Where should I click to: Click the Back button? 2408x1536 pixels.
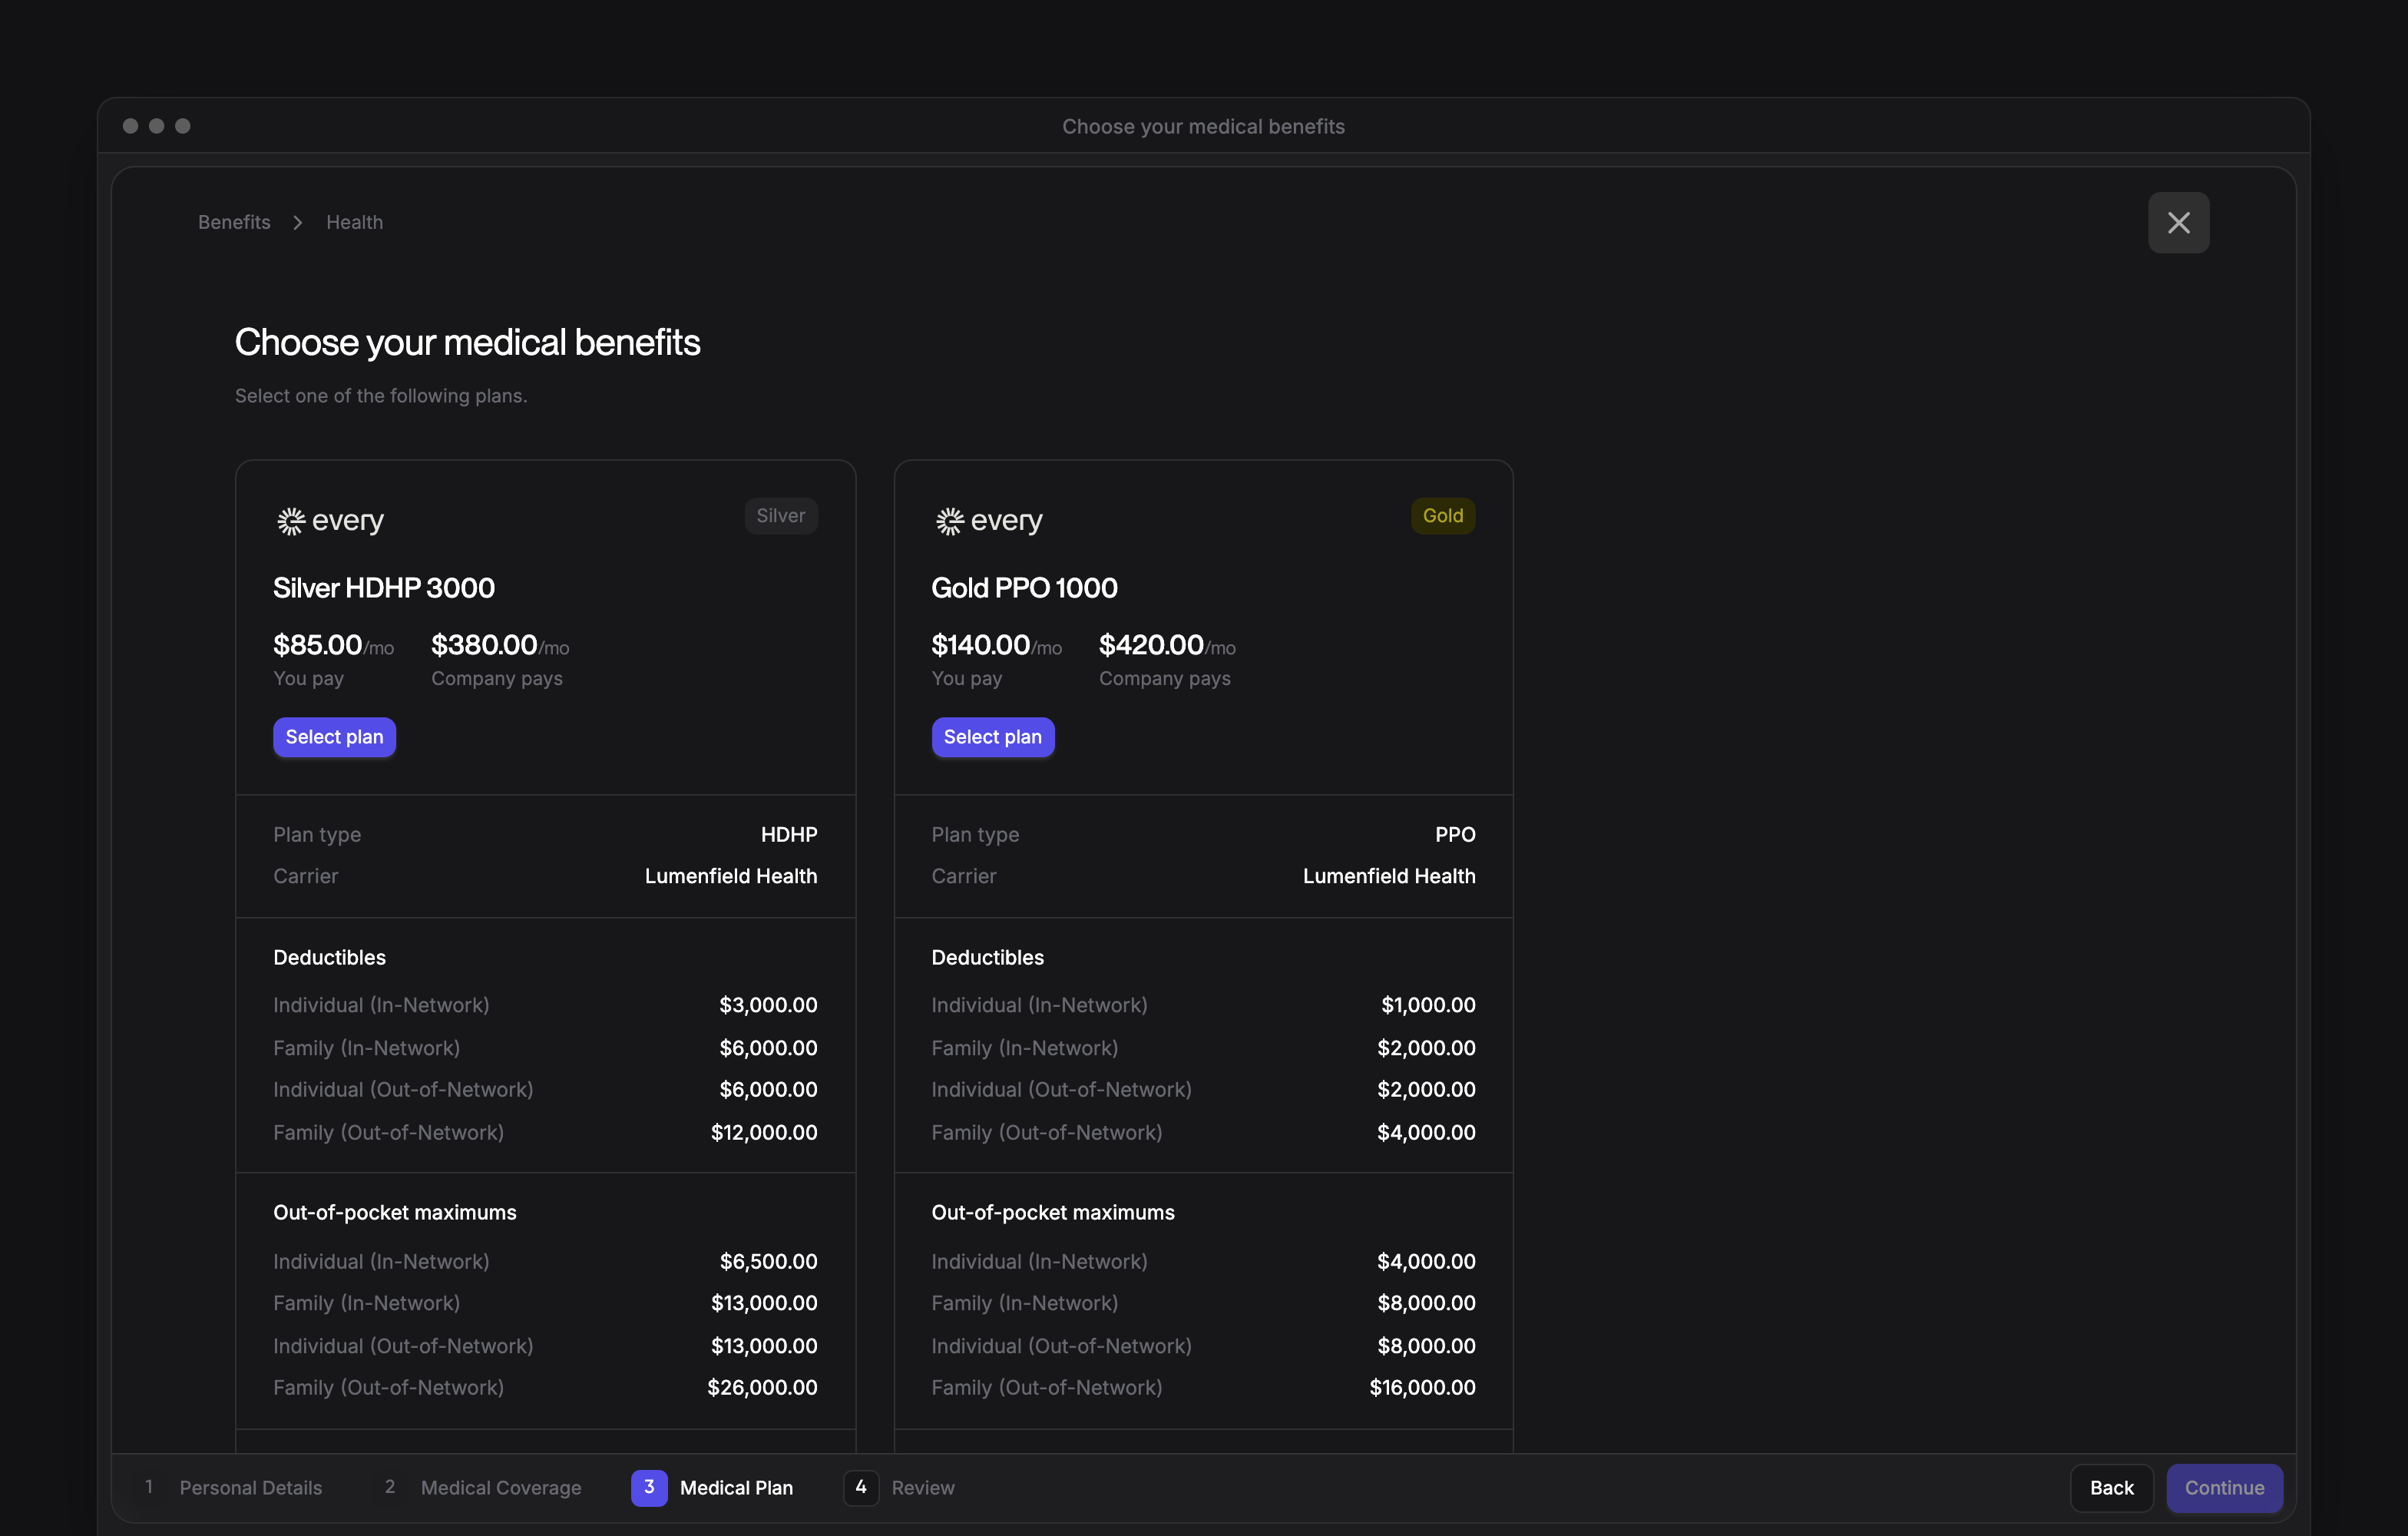coord(2111,1488)
